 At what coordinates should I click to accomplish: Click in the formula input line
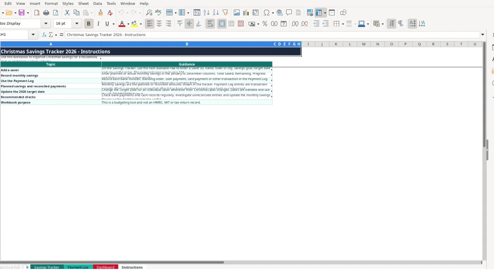coord(273,35)
